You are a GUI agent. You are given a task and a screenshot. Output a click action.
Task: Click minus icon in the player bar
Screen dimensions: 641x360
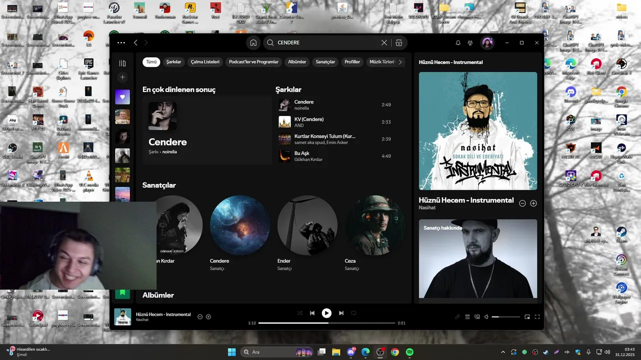click(200, 316)
